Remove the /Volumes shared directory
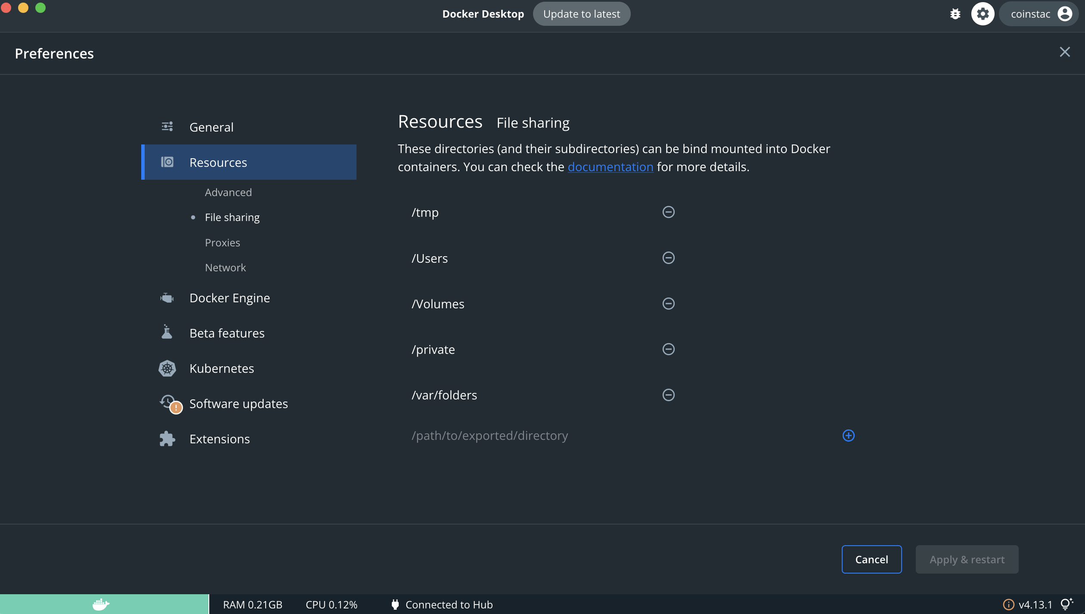The image size is (1085, 614). 668,304
